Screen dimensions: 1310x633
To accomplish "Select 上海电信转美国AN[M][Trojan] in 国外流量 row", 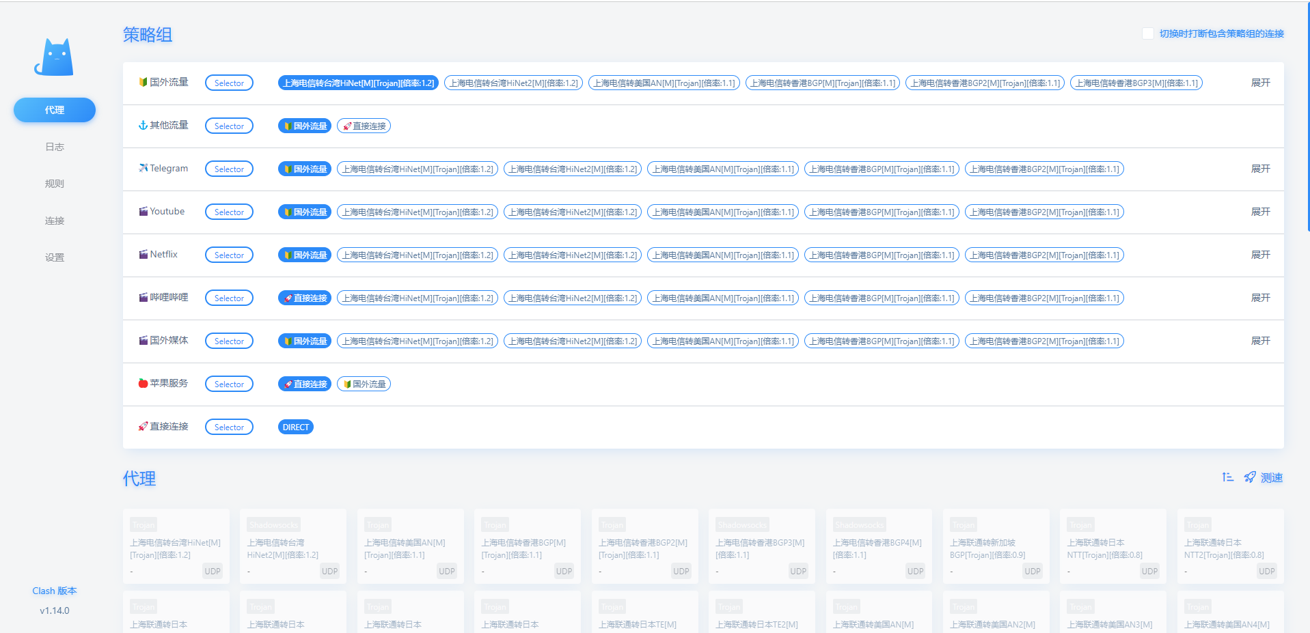I will tap(664, 83).
